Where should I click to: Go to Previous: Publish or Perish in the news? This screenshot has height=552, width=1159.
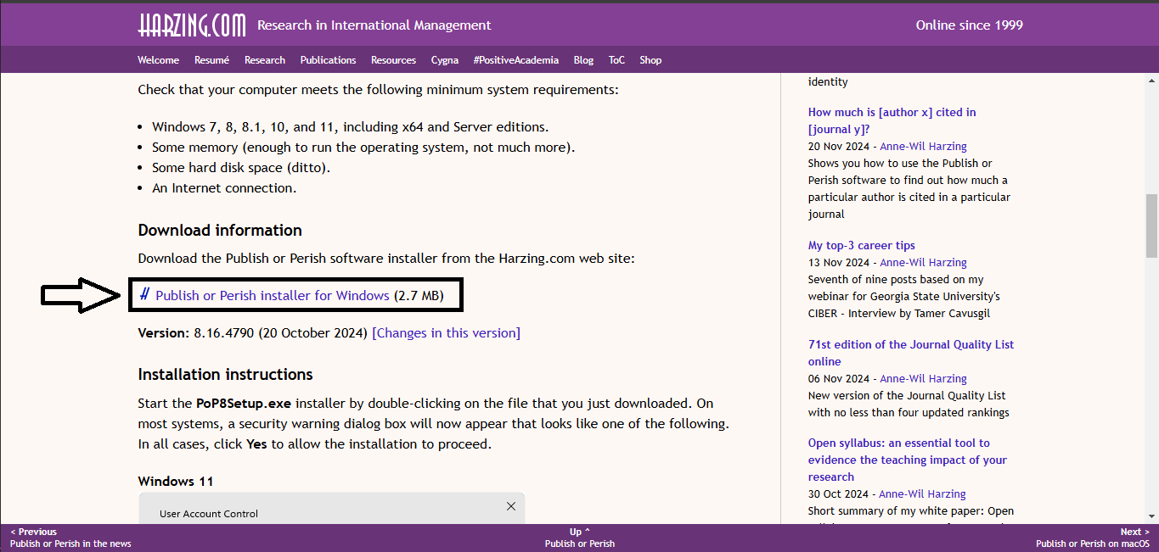tap(70, 538)
